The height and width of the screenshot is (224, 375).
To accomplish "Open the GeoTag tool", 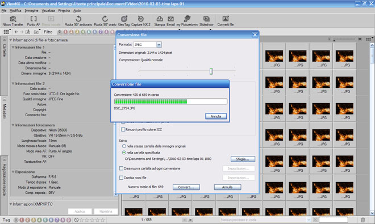I will (124, 21).
